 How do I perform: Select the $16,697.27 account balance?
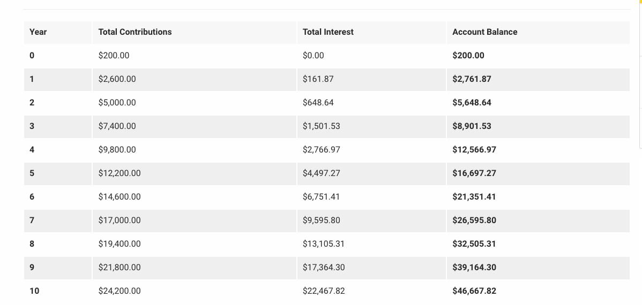tap(474, 173)
